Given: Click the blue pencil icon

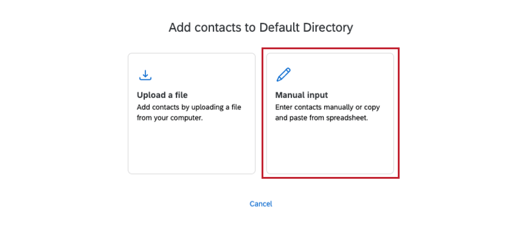Looking at the screenshot, I should coord(283,75).
